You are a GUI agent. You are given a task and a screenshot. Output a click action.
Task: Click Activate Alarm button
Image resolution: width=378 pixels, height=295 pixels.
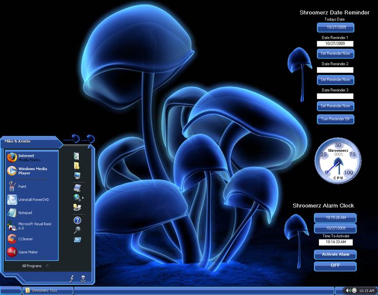pos(335,254)
